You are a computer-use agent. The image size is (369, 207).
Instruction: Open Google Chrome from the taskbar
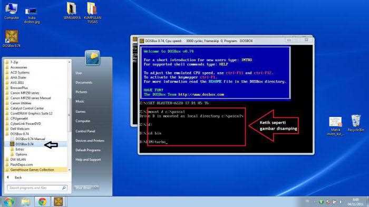43,202
